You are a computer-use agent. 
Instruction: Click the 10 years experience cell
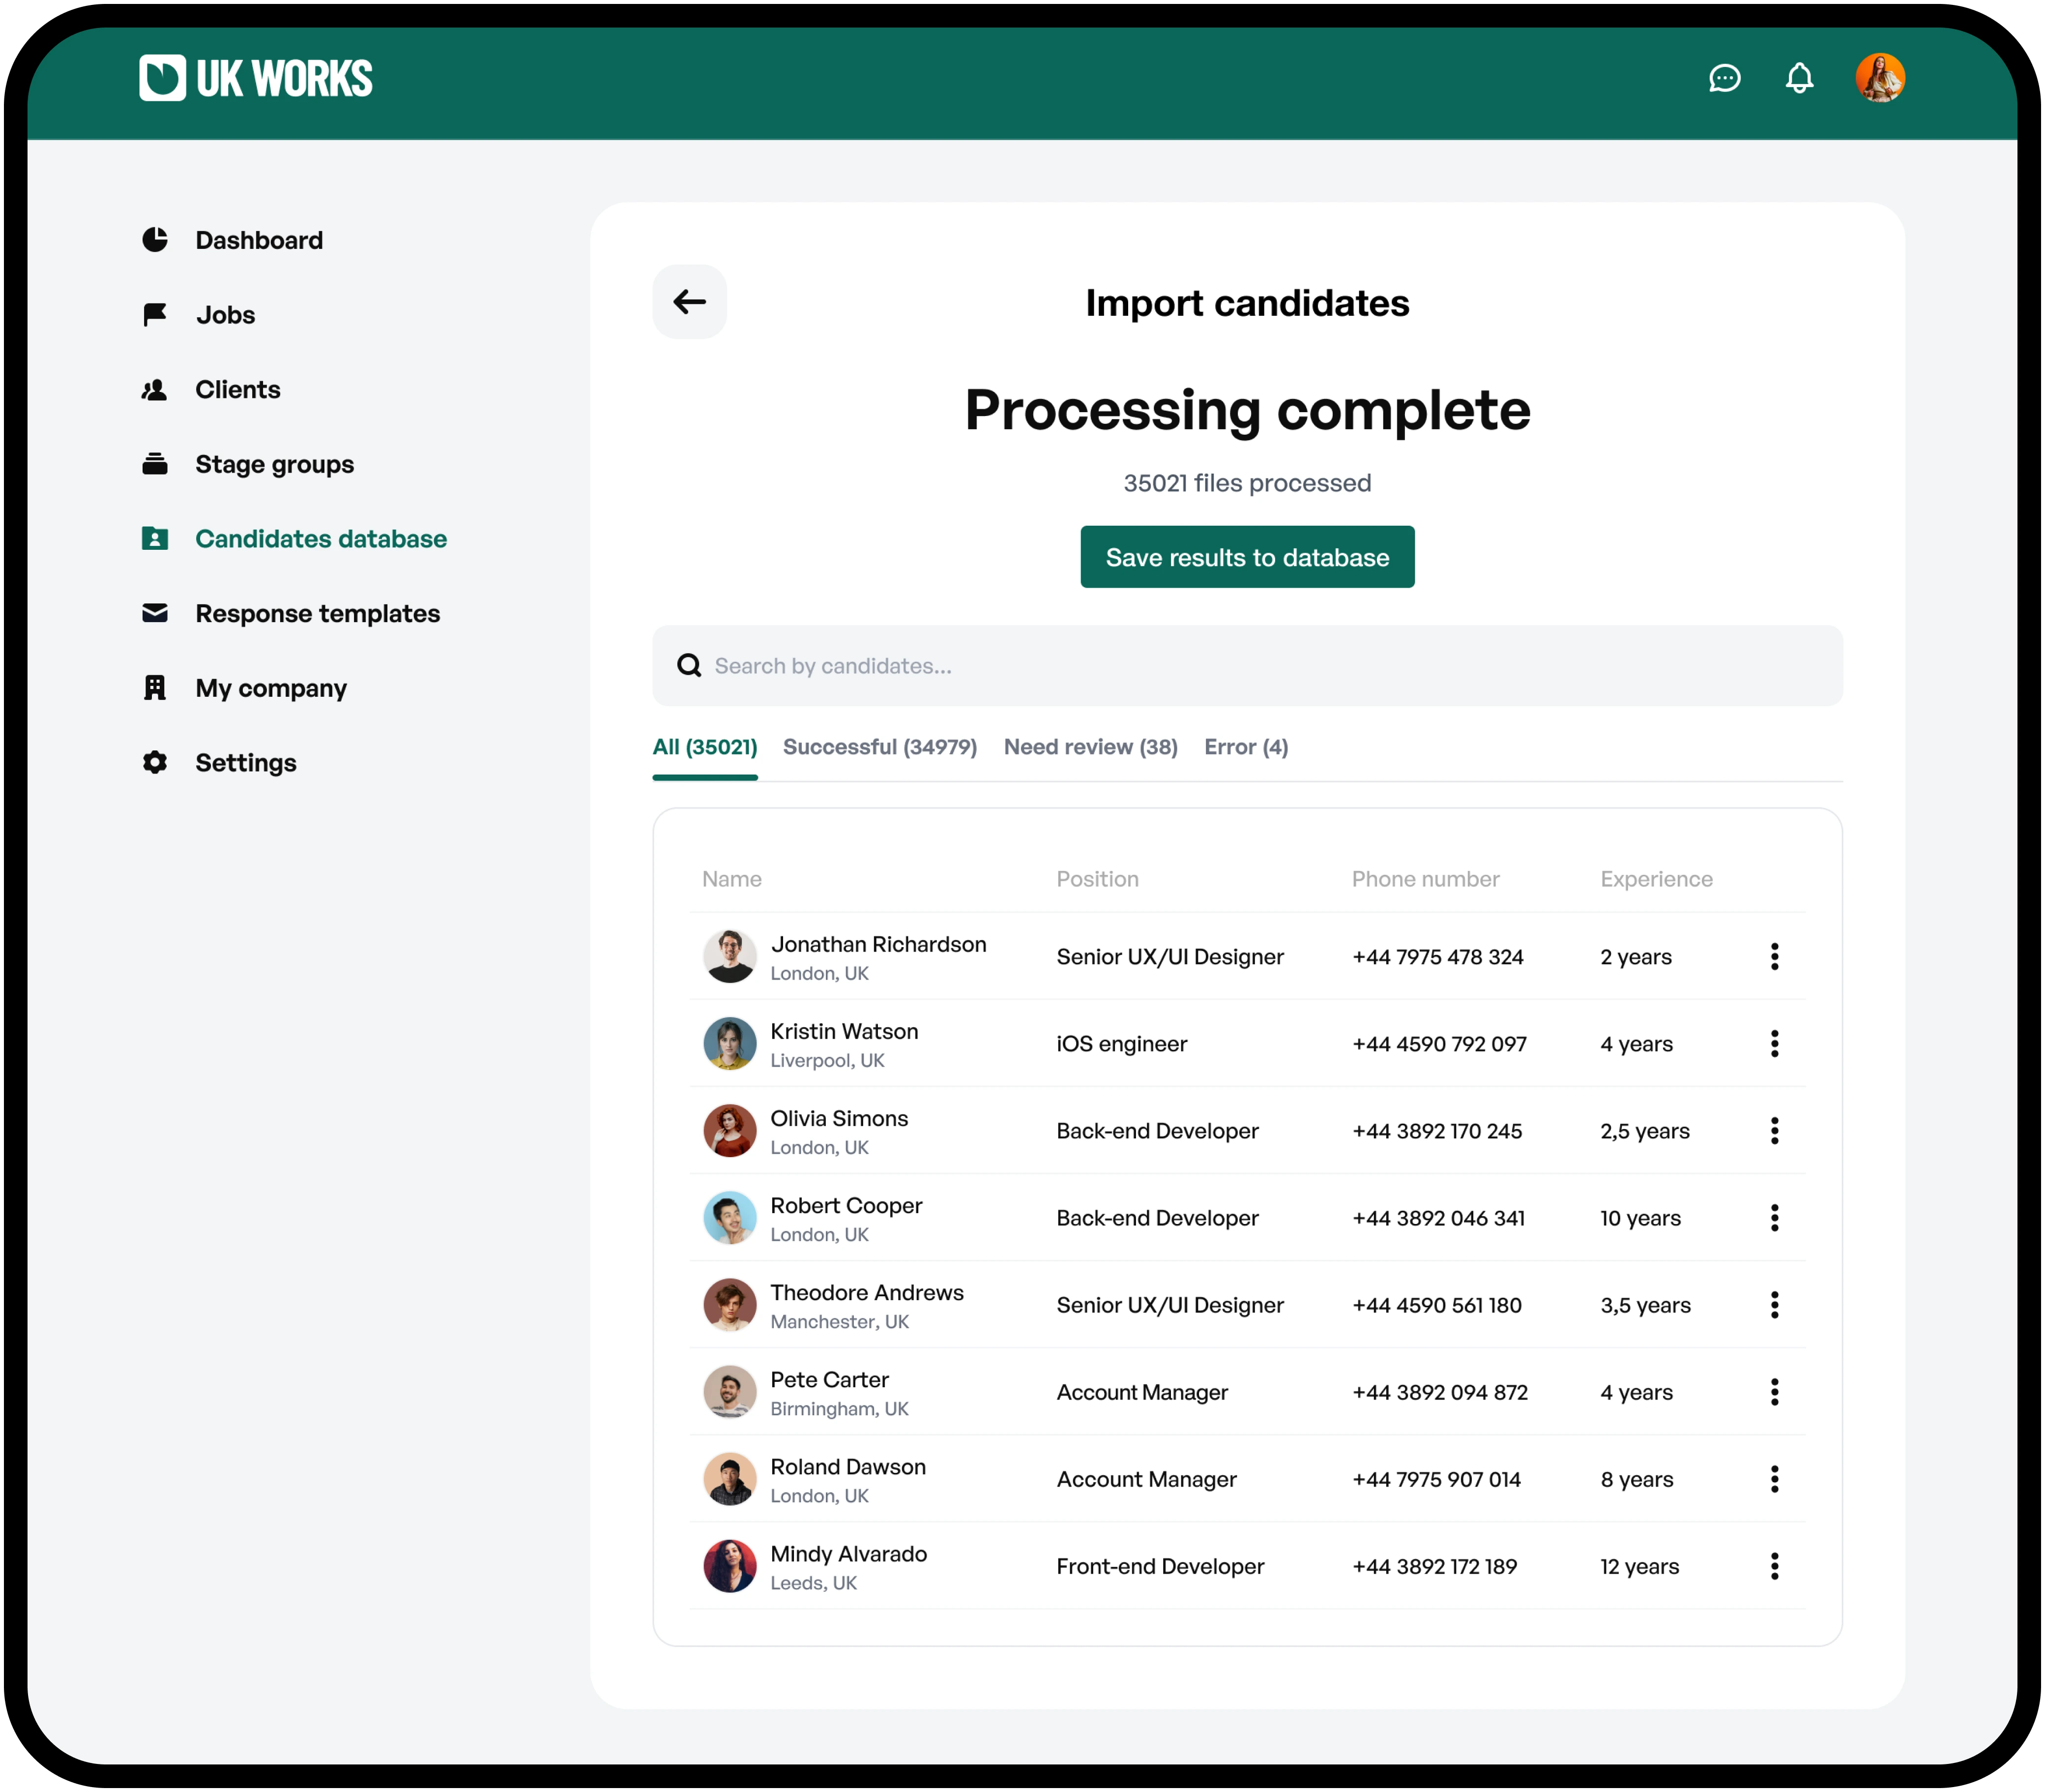click(1640, 1218)
